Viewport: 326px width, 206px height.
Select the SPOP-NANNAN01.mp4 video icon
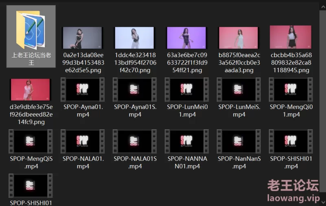click(187, 141)
